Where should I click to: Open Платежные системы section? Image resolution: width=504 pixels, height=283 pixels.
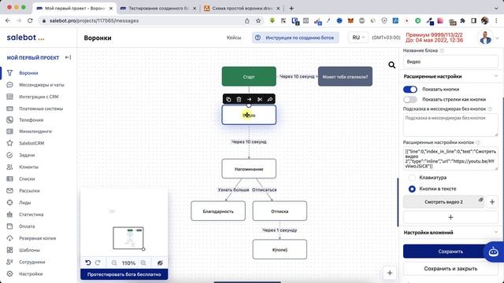pyautogui.click(x=41, y=108)
